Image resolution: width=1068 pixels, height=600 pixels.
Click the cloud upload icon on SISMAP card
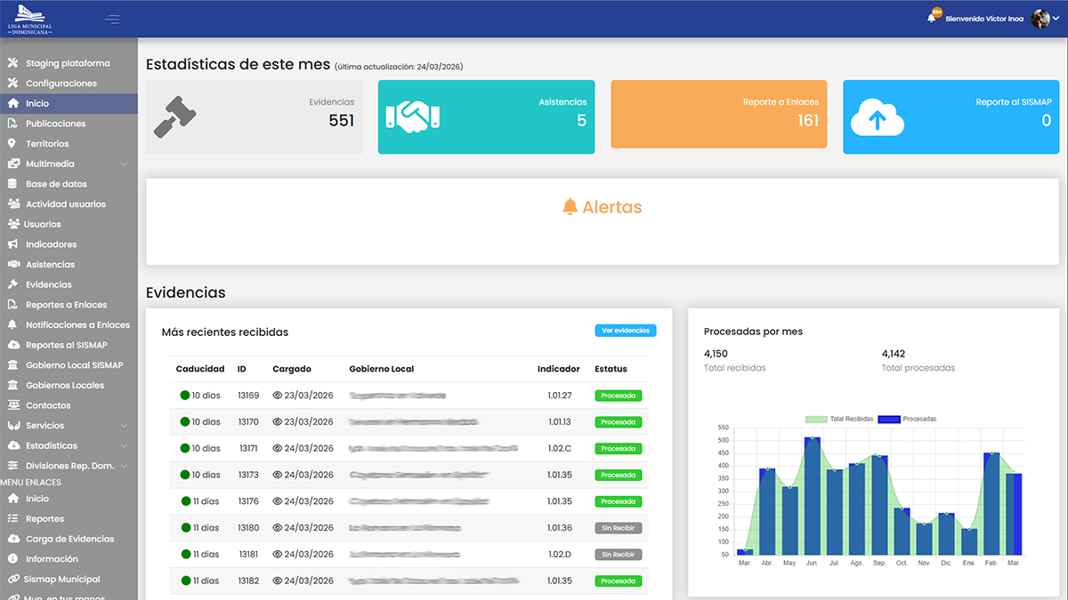pyautogui.click(x=877, y=116)
